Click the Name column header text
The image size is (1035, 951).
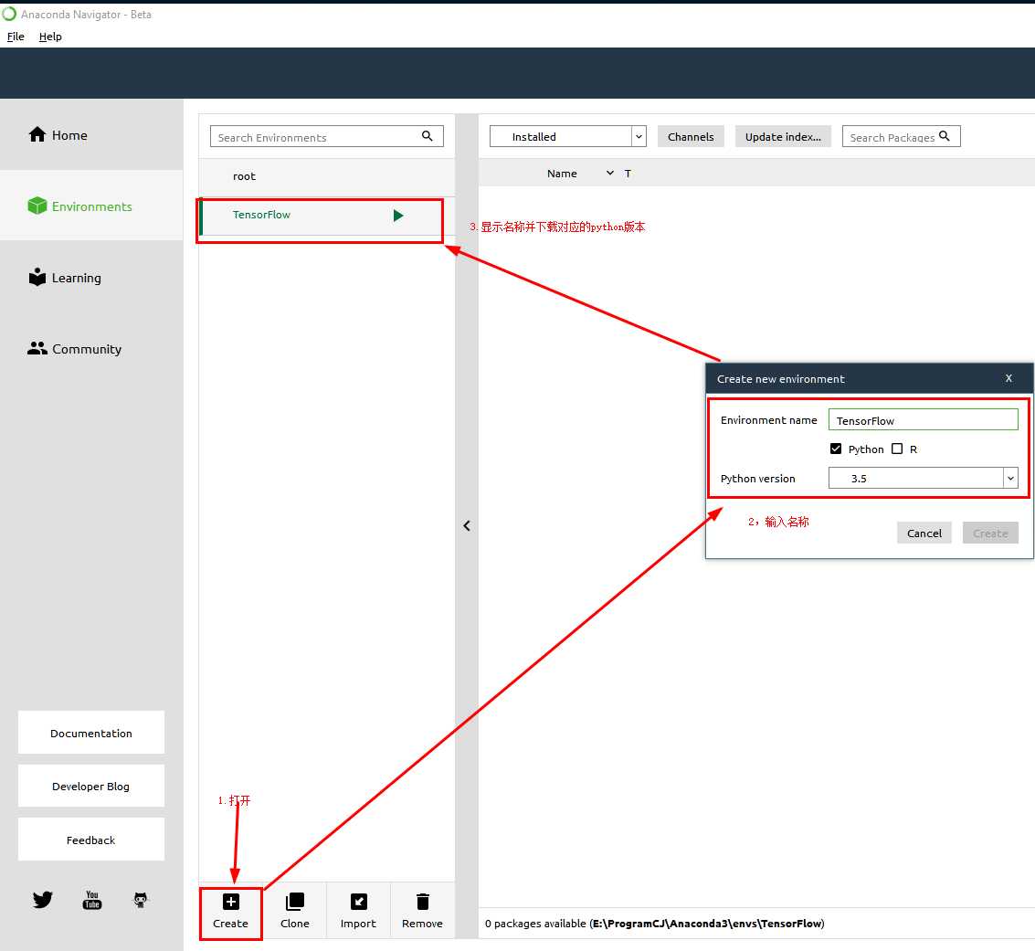[x=562, y=173]
